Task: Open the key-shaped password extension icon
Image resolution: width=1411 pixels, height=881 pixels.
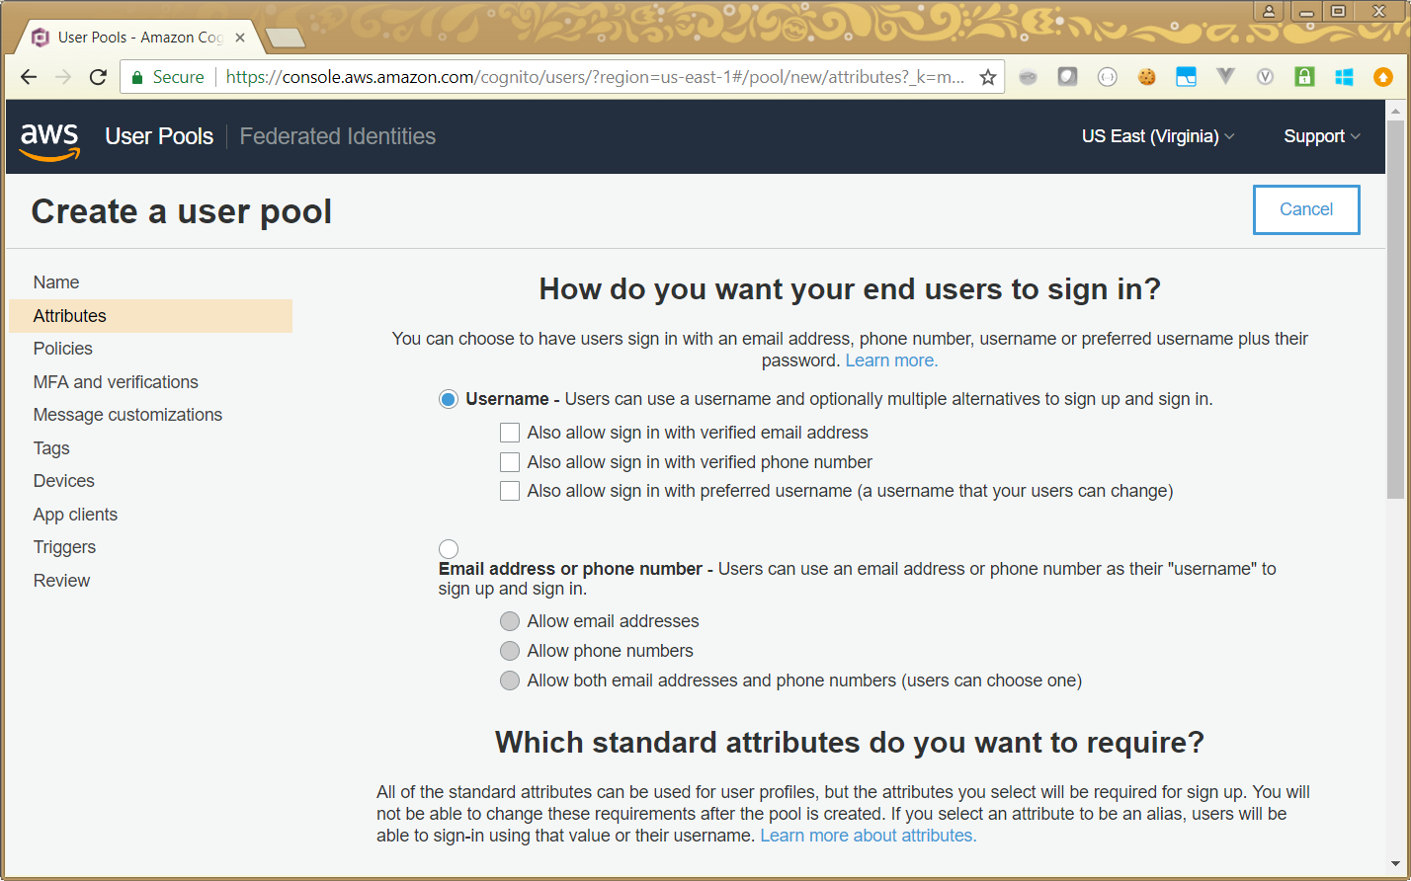Action: pos(1028,77)
